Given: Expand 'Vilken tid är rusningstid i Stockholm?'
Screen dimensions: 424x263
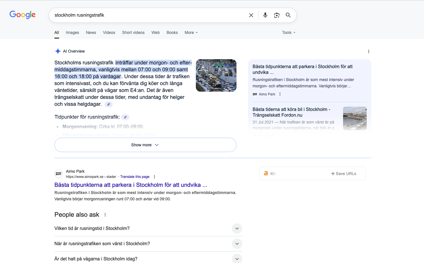Looking at the screenshot, I should (x=148, y=229).
